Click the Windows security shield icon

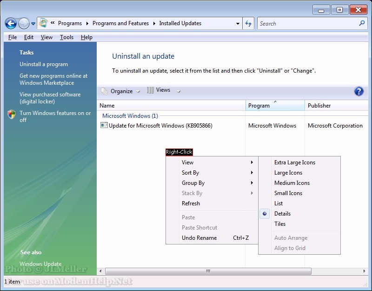pyautogui.click(x=11, y=114)
